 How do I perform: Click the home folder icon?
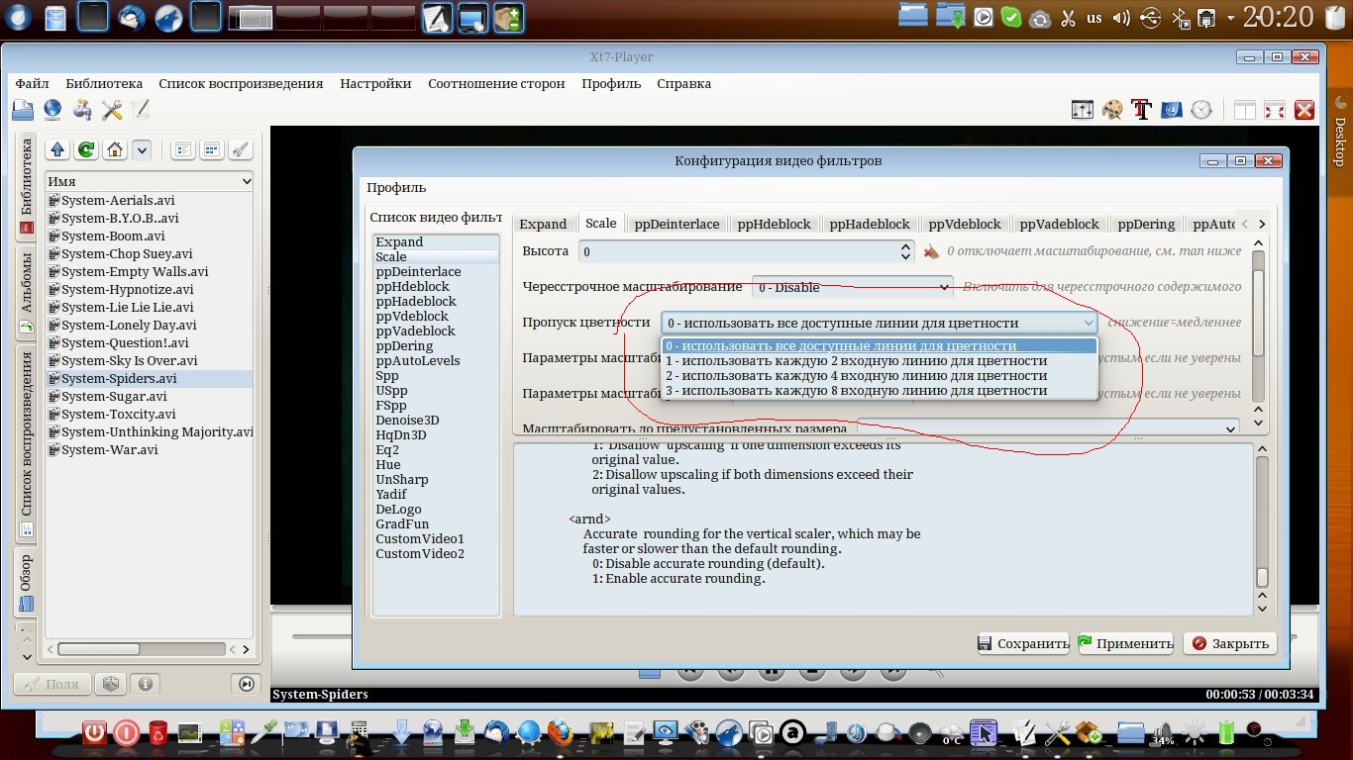(x=115, y=149)
